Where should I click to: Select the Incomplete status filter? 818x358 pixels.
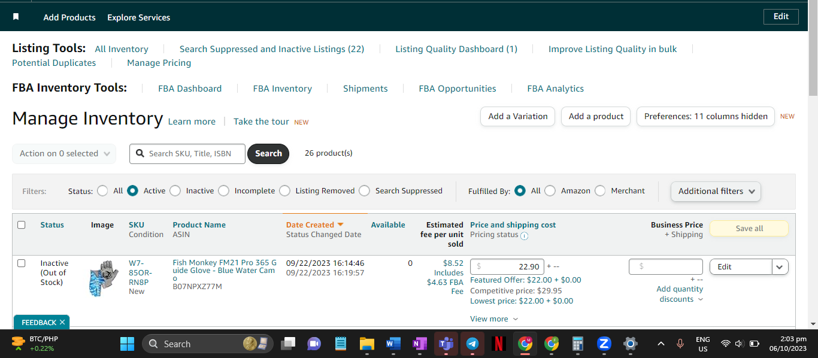pyautogui.click(x=223, y=191)
